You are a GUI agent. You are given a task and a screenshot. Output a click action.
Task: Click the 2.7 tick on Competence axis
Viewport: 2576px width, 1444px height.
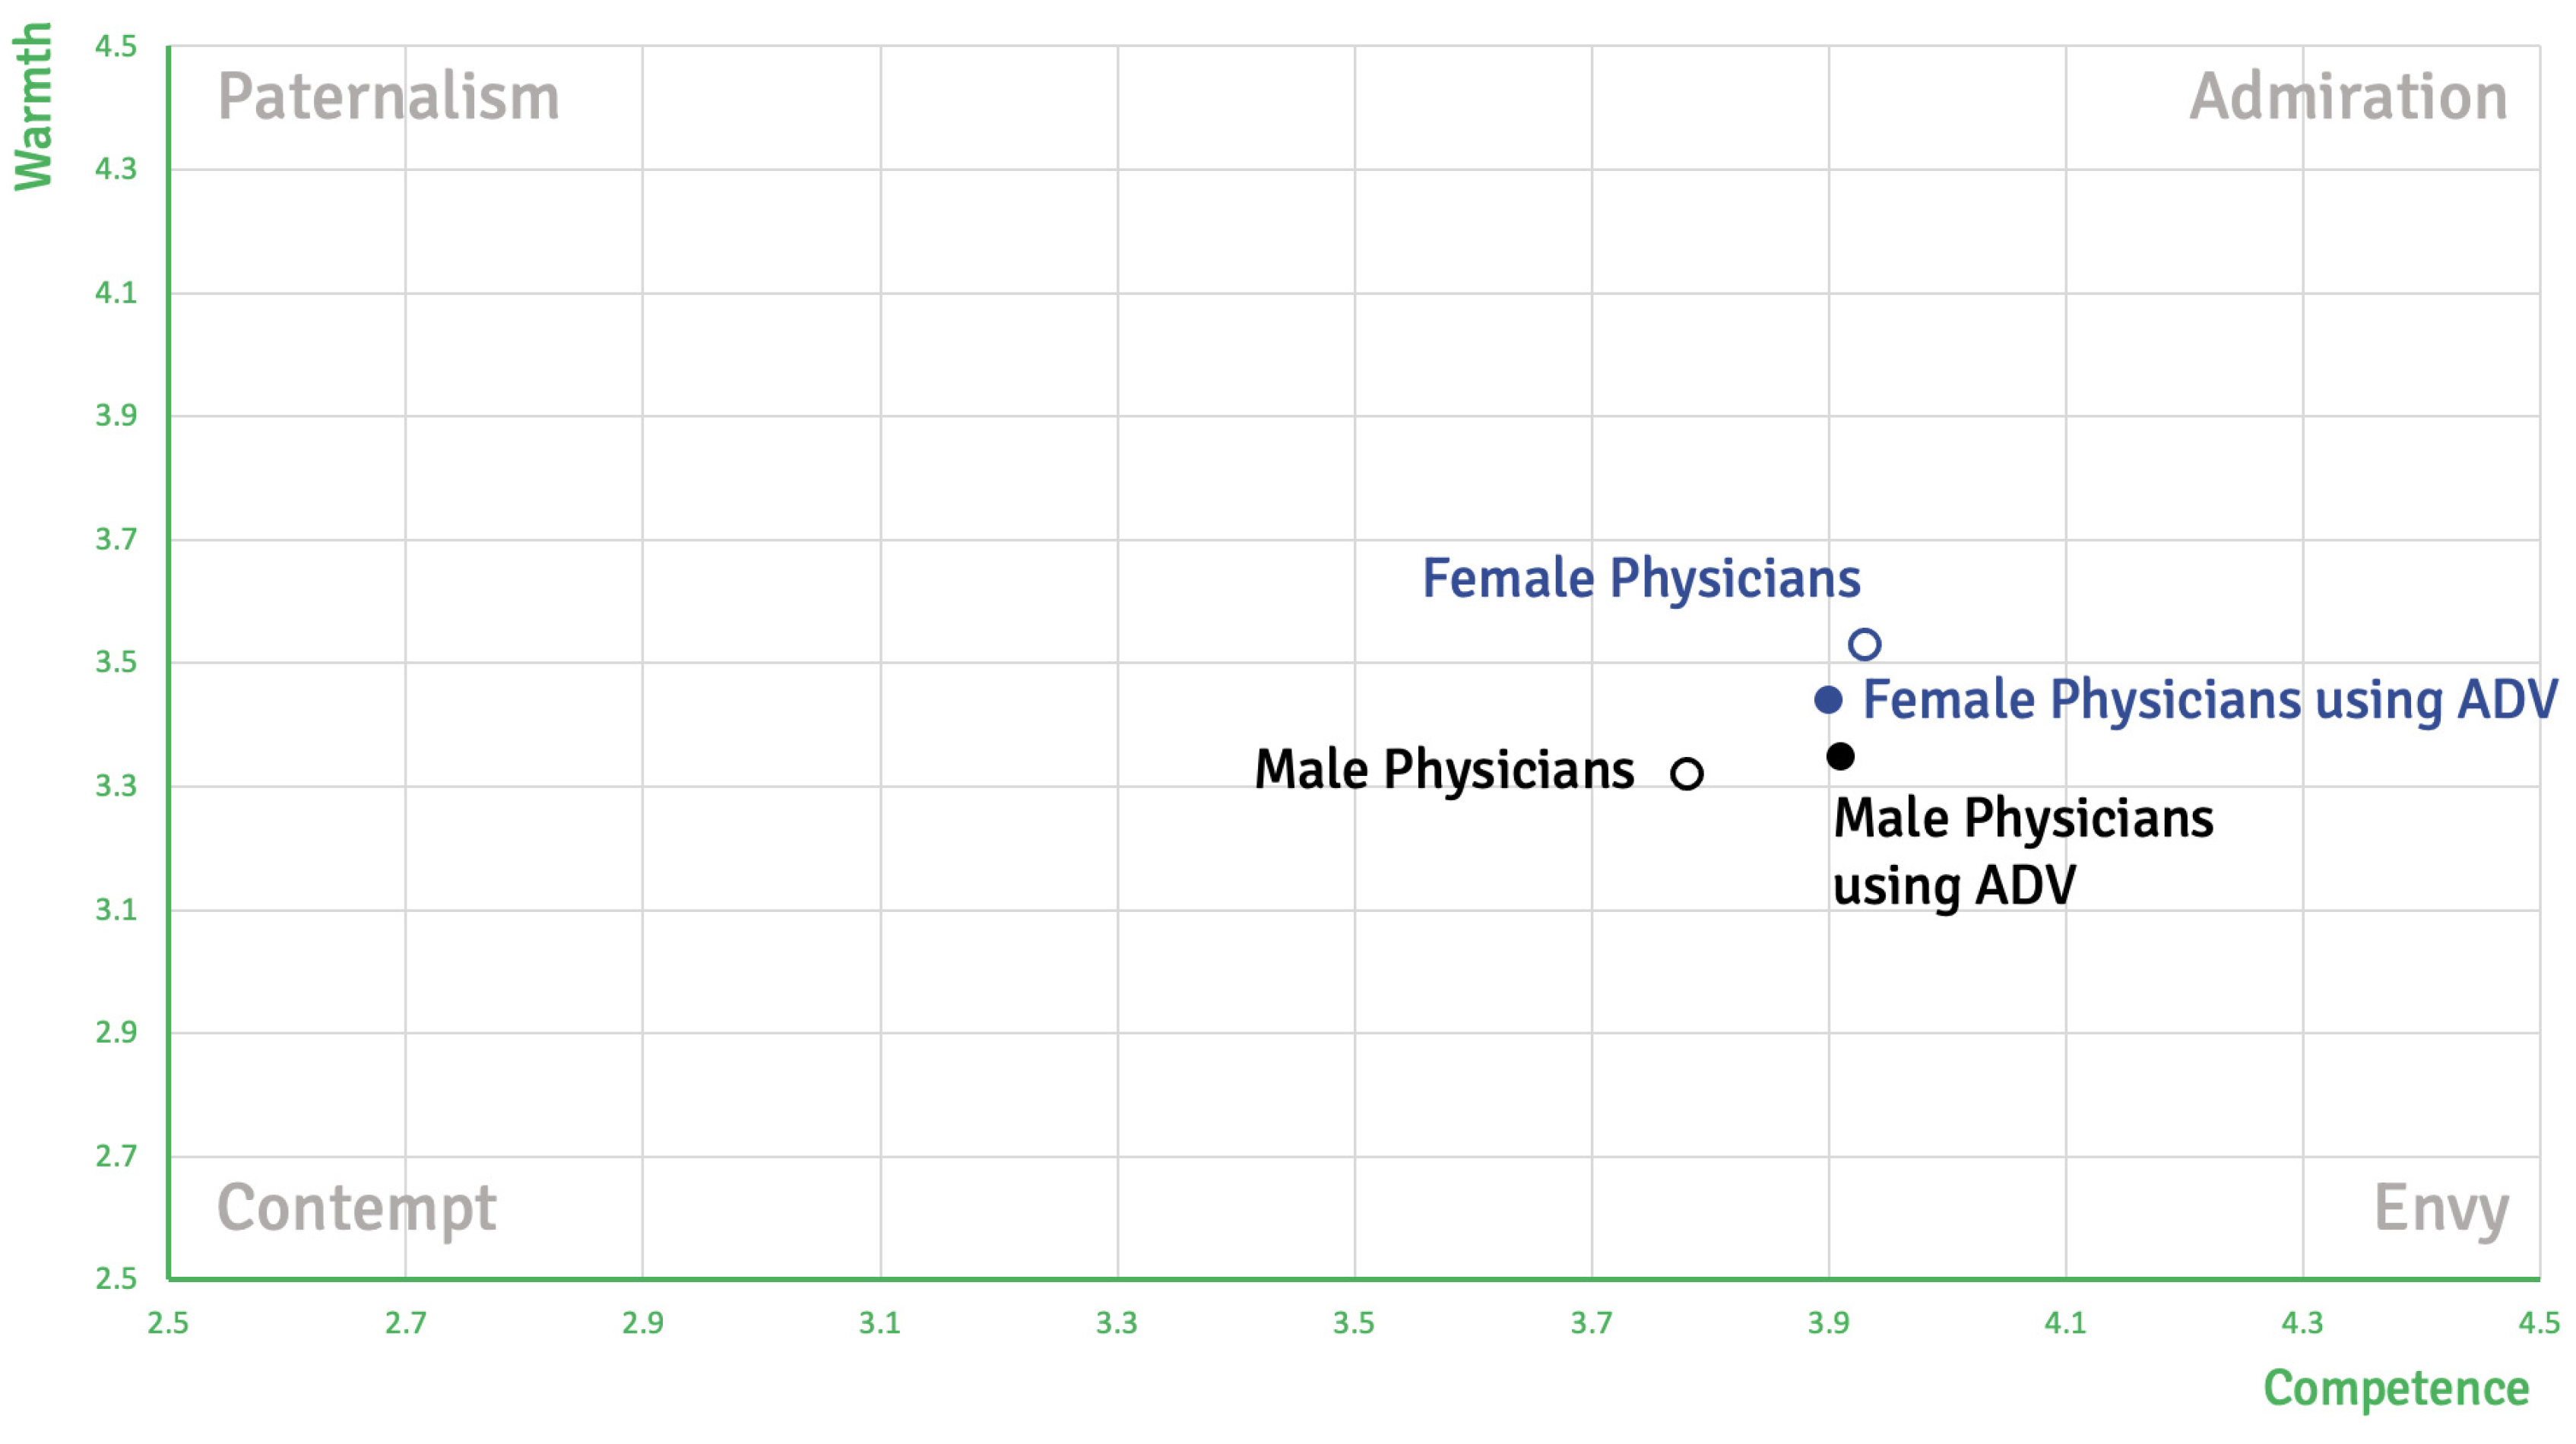coord(405,1323)
